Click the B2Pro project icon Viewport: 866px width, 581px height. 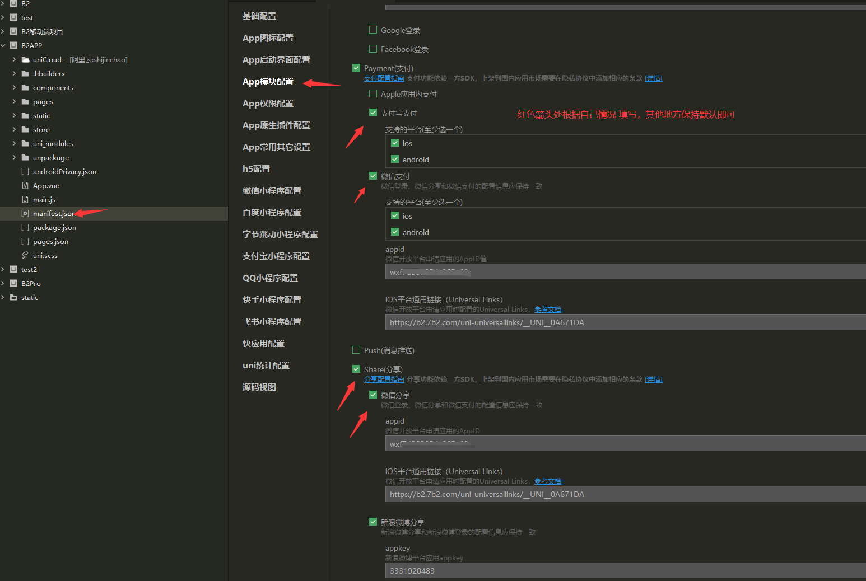pyautogui.click(x=13, y=283)
